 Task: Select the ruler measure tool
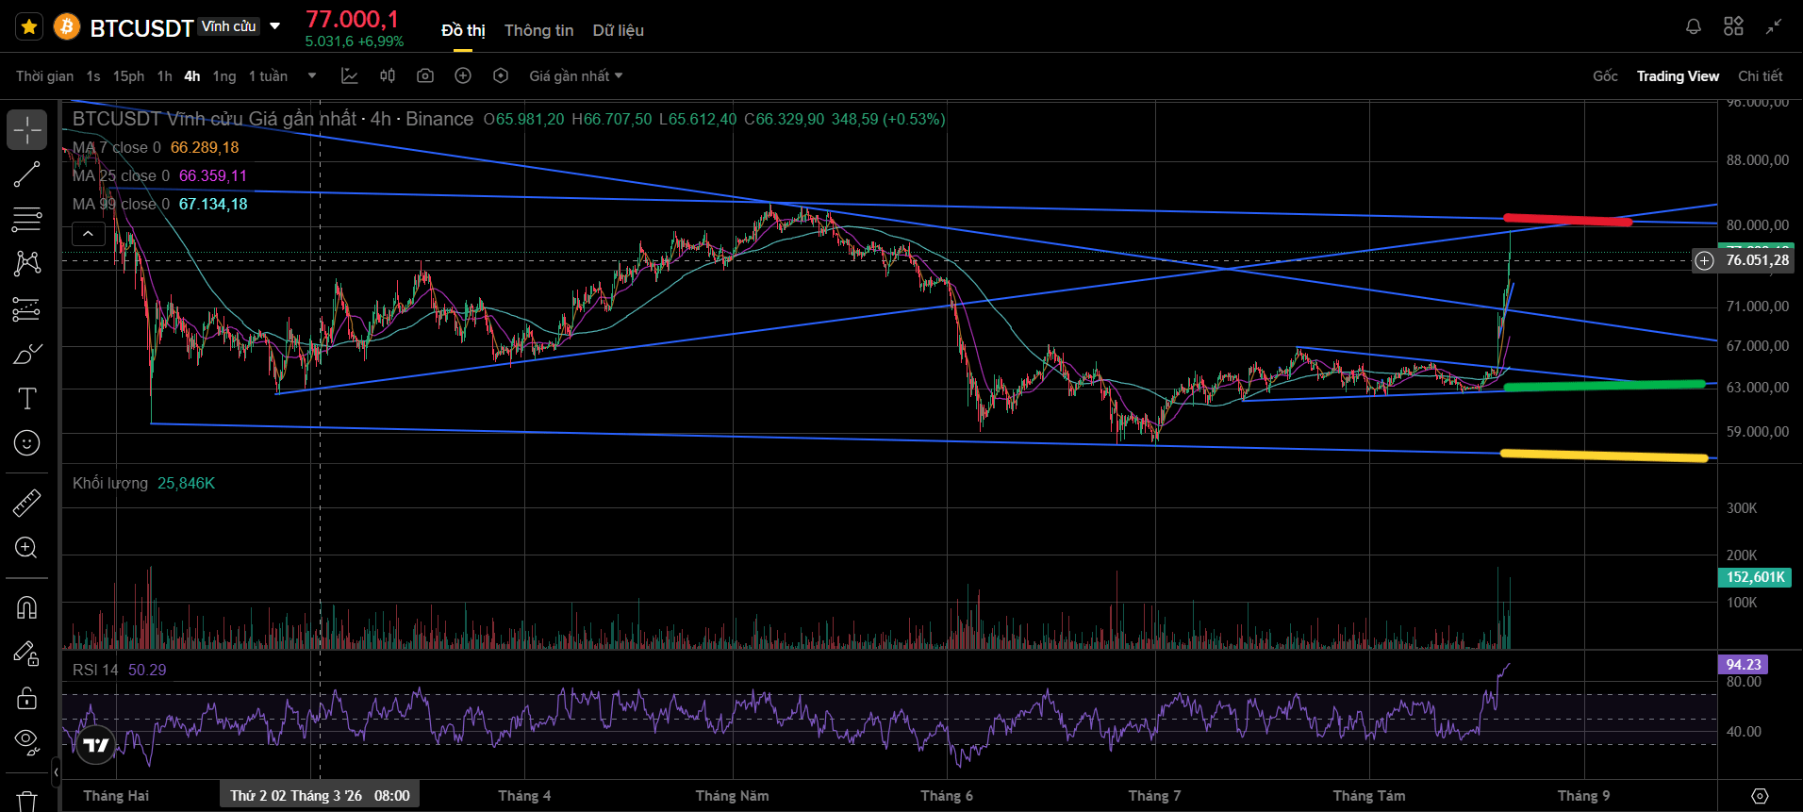[27, 503]
